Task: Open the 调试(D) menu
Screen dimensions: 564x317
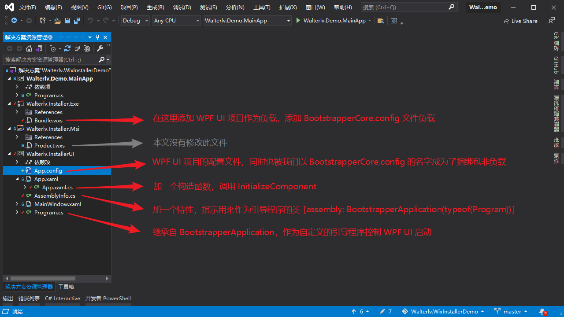Action: 182,7
